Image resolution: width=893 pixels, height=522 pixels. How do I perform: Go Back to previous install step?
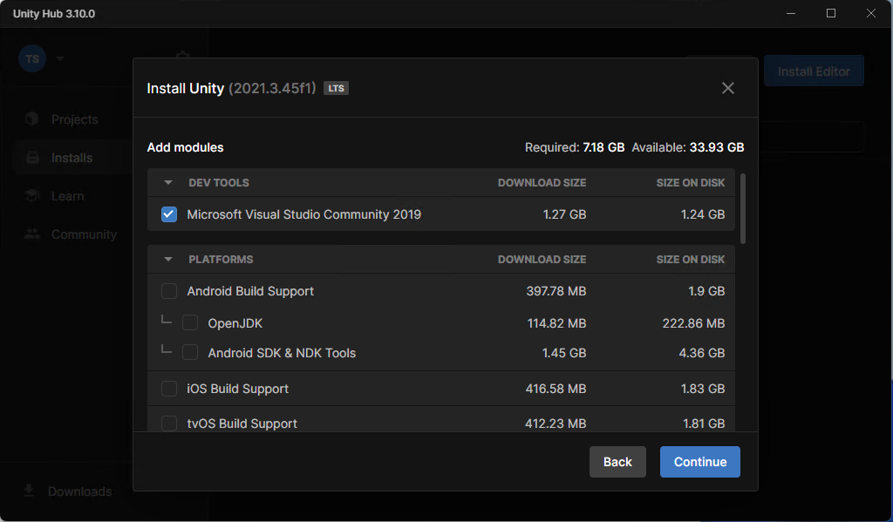pyautogui.click(x=617, y=462)
